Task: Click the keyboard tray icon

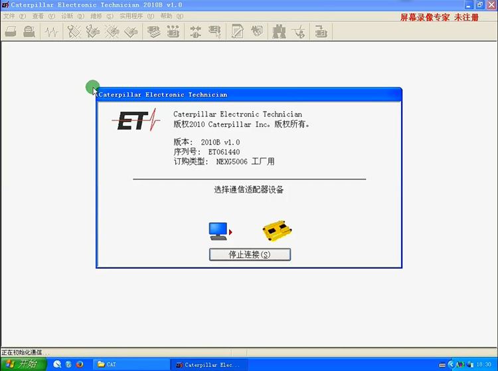Action: [442, 365]
